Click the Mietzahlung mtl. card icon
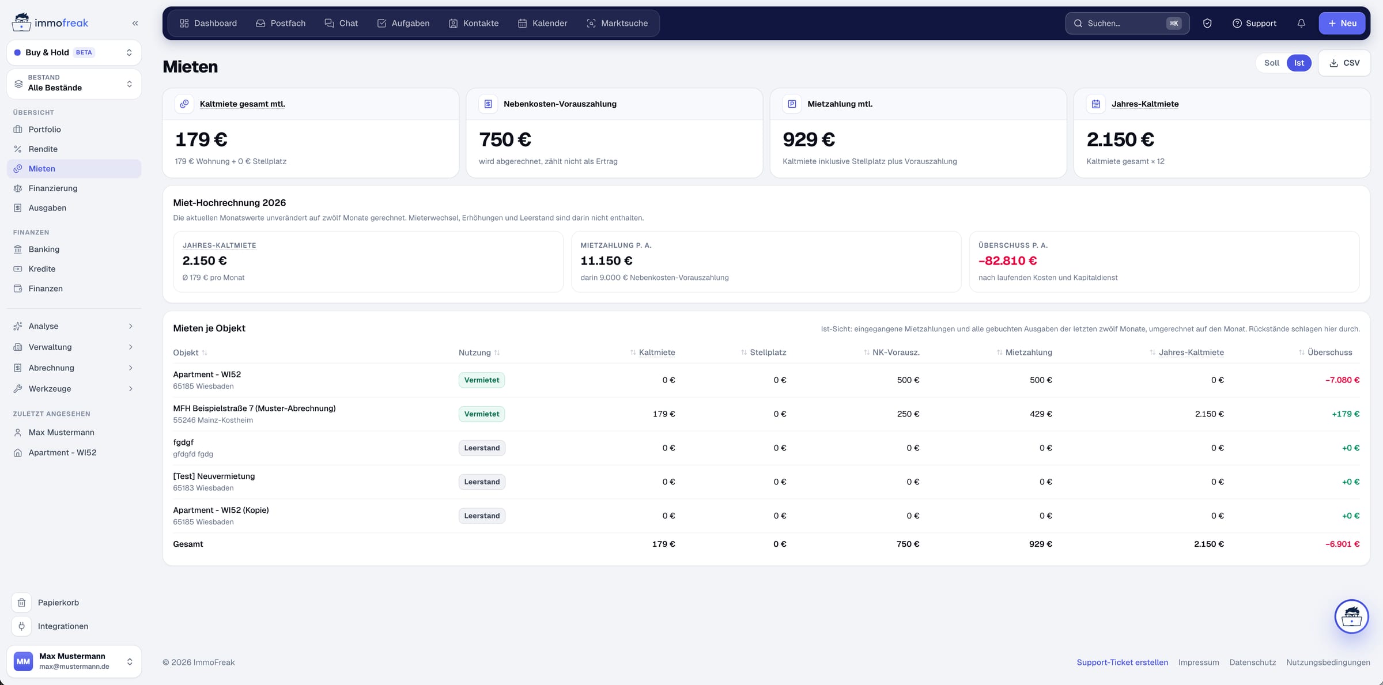 (x=792, y=104)
